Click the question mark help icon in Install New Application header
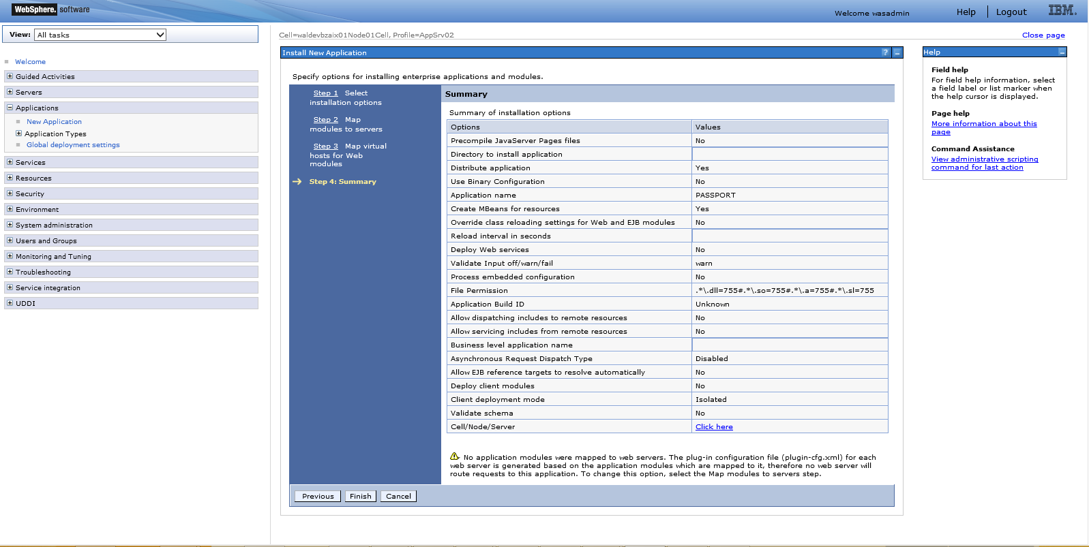The height and width of the screenshot is (547, 1089). point(885,52)
